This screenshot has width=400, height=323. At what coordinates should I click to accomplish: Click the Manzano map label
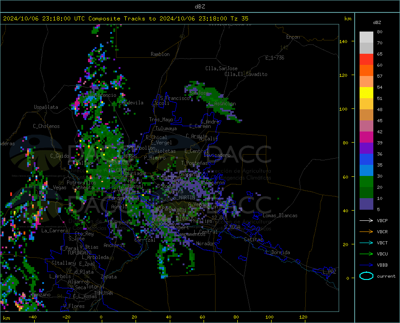point(42,295)
